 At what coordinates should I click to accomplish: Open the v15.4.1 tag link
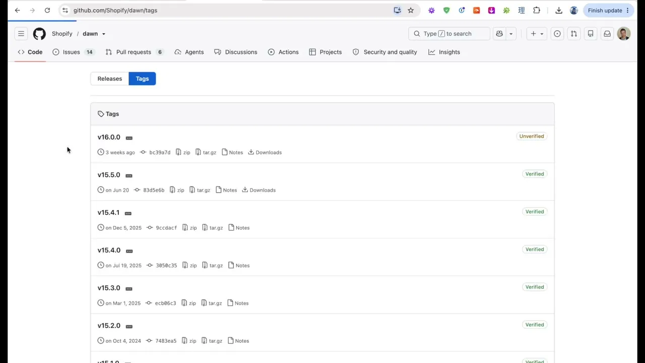coord(108,213)
